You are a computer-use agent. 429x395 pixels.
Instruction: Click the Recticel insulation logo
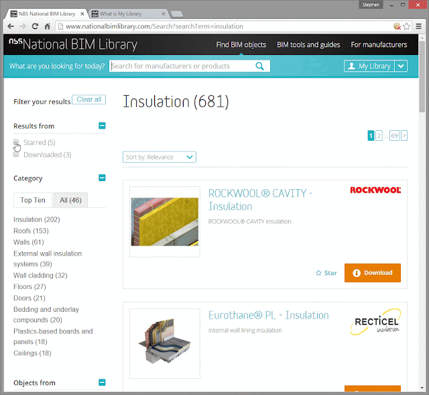(375, 322)
